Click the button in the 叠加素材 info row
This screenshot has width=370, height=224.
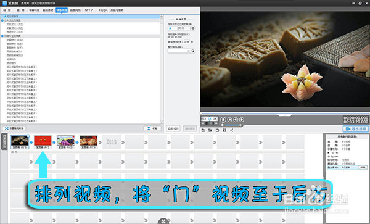point(363,167)
